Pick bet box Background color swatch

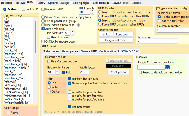(x=119, y=61)
